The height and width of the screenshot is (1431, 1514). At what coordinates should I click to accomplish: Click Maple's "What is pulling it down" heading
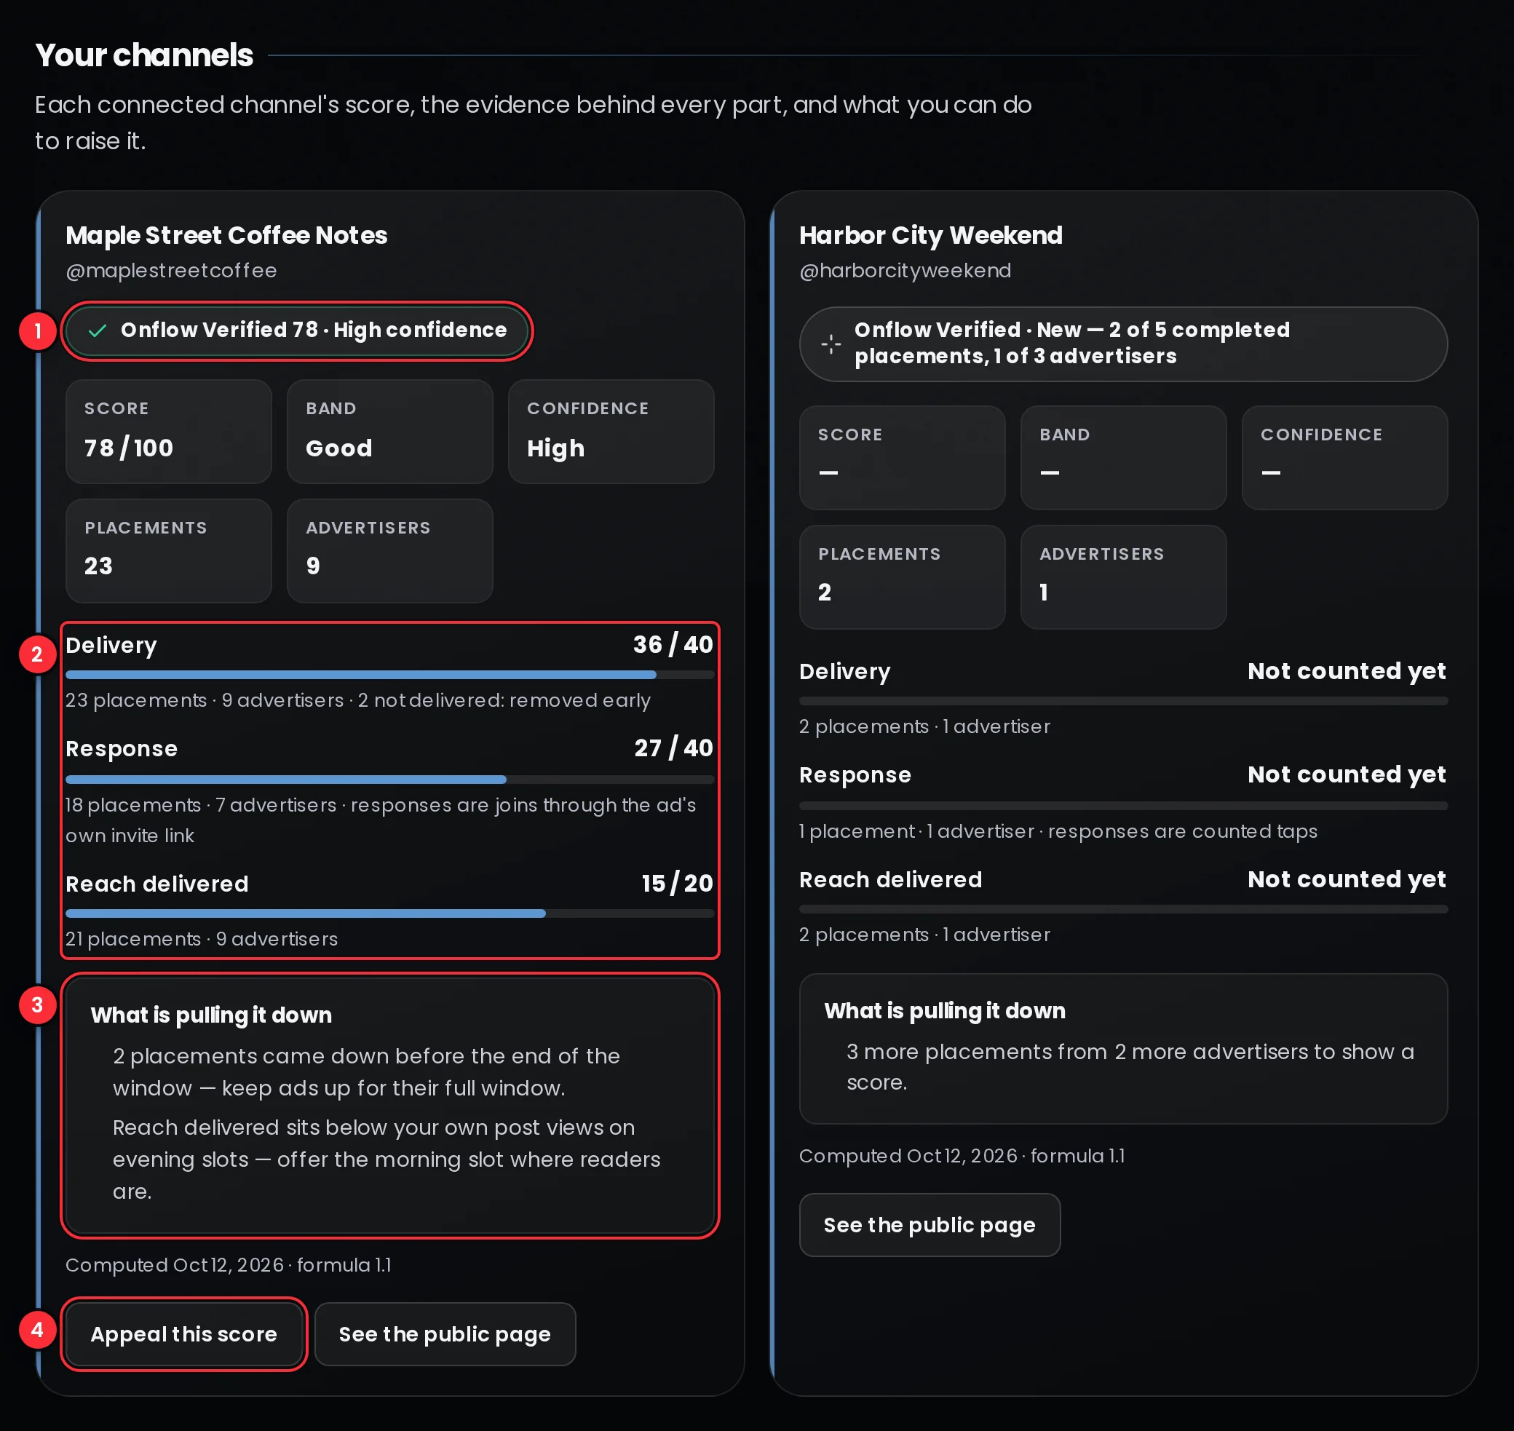pyautogui.click(x=211, y=1015)
